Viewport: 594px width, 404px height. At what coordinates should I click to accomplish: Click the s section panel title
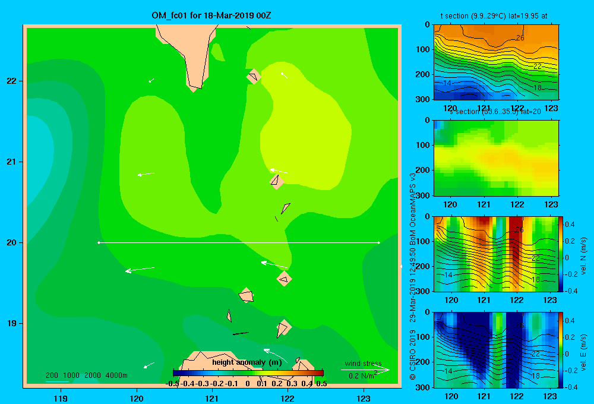click(x=495, y=112)
